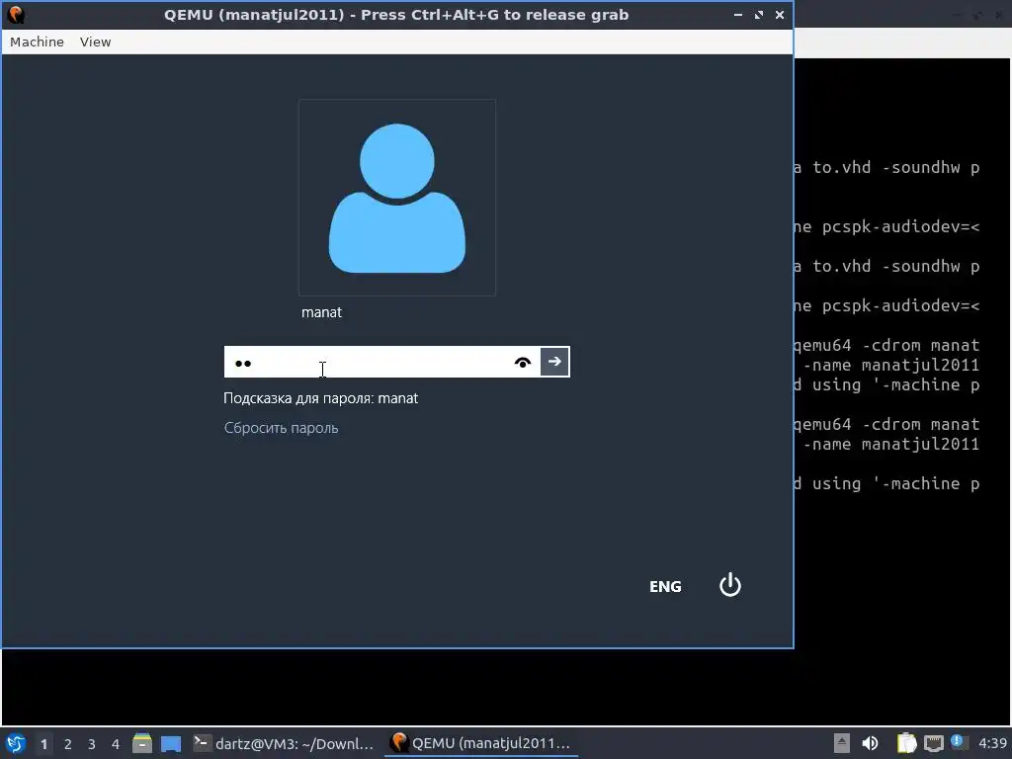Select QEMU manatjul2011 taskbar entry
The height and width of the screenshot is (759, 1012).
click(x=481, y=743)
